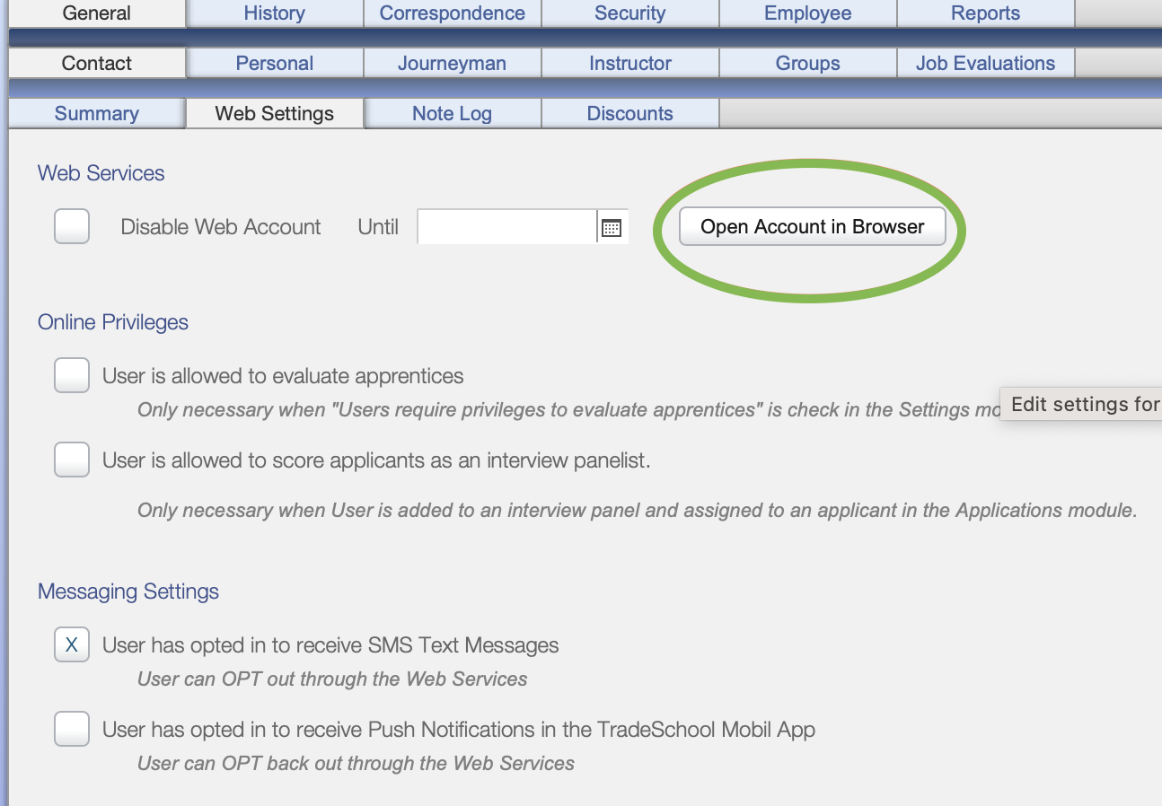The image size is (1162, 806).
Task: Select the Discounts tab
Action: [629, 113]
